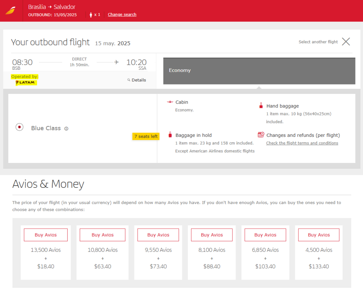Buy Avios for 8,100 Avios + $88.40
The width and height of the screenshot is (363, 289).
click(212, 235)
